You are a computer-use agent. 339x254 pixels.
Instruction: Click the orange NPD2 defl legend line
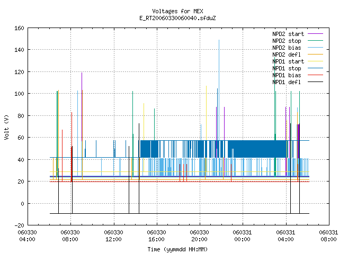pyautogui.click(x=315, y=55)
